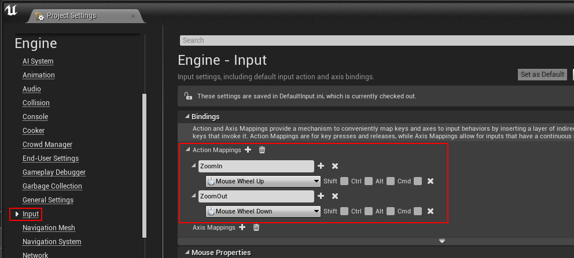The width and height of the screenshot is (574, 258).
Task: Click the sidebar vertical scrollbar
Action: tap(144, 162)
